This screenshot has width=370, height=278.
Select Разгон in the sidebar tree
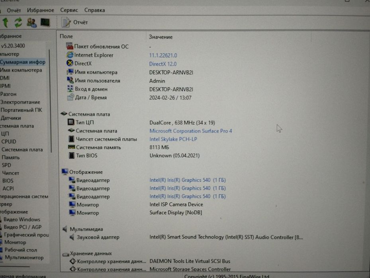click(8, 94)
